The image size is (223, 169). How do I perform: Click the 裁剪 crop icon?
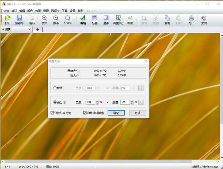point(144,20)
